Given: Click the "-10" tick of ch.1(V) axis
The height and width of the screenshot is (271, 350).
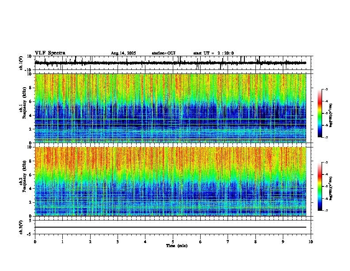Looking at the screenshot, I should [x=29, y=70].
